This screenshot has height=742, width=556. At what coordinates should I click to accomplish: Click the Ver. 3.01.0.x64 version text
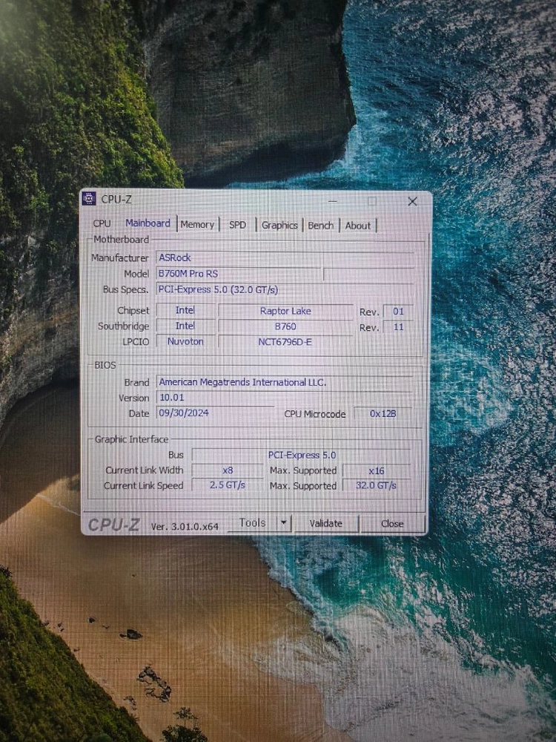[185, 526]
